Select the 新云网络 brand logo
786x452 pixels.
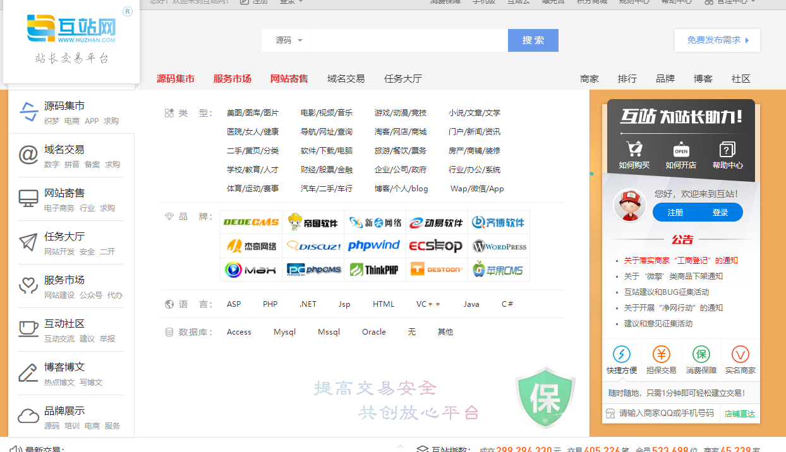[x=375, y=222]
